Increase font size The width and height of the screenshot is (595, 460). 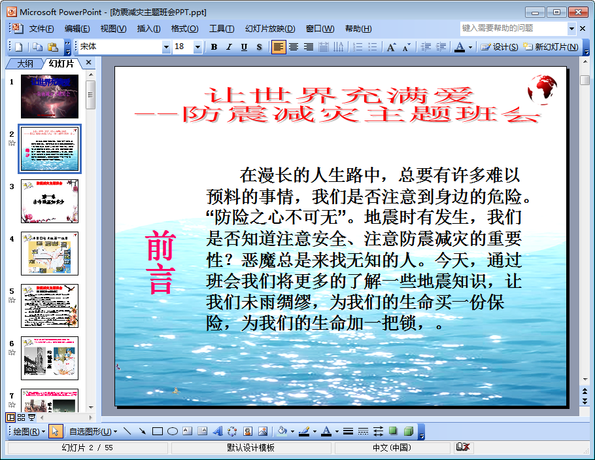(x=391, y=47)
